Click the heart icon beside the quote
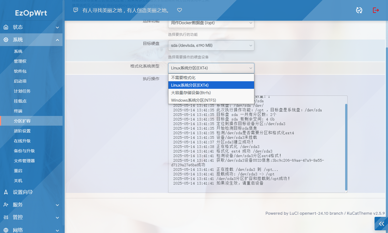 tap(179, 10)
